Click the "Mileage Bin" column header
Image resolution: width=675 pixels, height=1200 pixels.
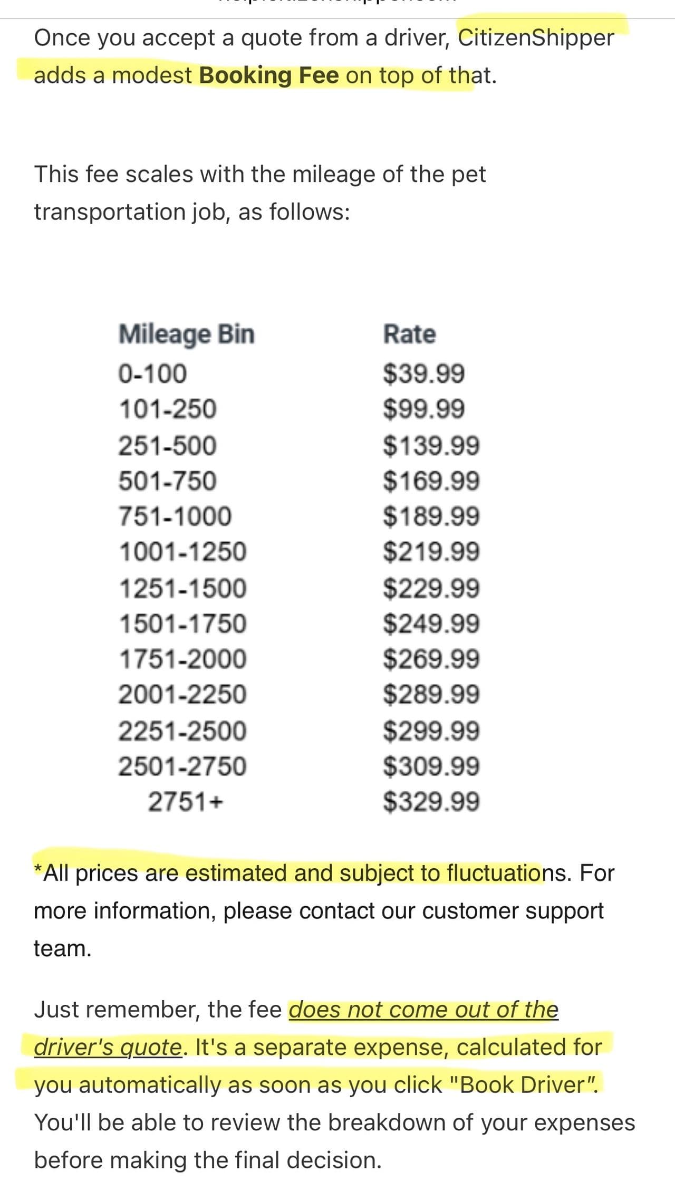187,334
